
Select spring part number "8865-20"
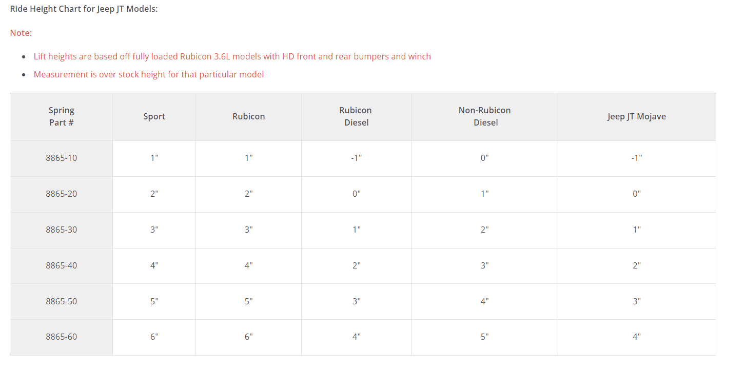[x=62, y=194]
